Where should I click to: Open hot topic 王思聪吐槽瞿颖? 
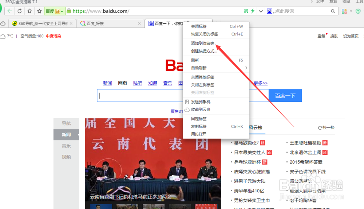[305, 143]
